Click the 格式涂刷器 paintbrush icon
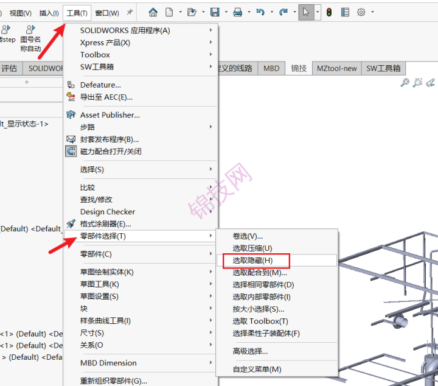 click(x=71, y=223)
